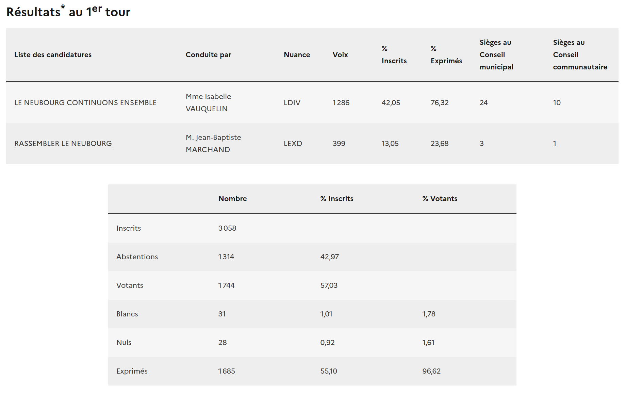
Task: Click the 'Liste des candidatures' column header
Action: (53, 55)
